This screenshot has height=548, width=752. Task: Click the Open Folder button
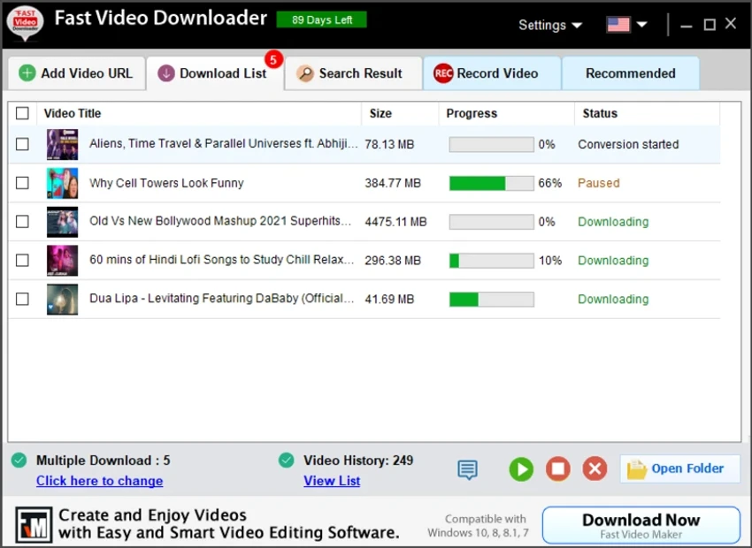[x=679, y=469]
